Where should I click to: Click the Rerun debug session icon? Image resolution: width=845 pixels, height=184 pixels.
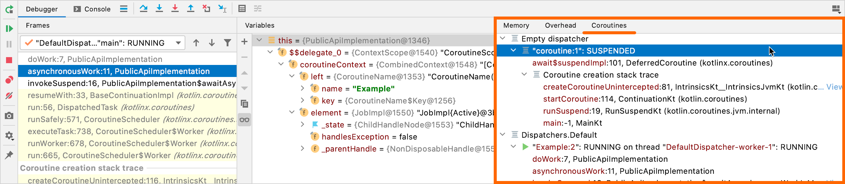click(9, 9)
